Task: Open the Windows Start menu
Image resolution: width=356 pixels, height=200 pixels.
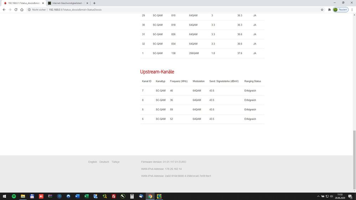Action: pyautogui.click(x=4, y=196)
